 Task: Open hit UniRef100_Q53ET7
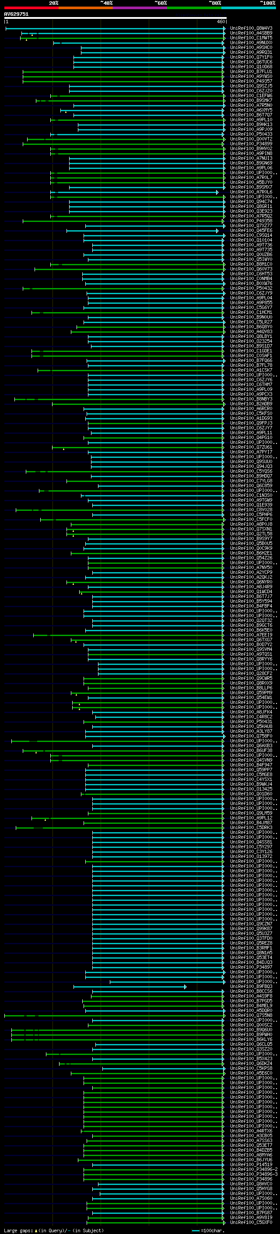click(x=251, y=1145)
